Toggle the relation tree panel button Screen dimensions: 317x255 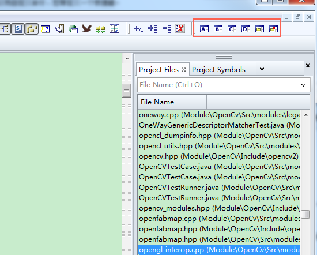point(5,29)
